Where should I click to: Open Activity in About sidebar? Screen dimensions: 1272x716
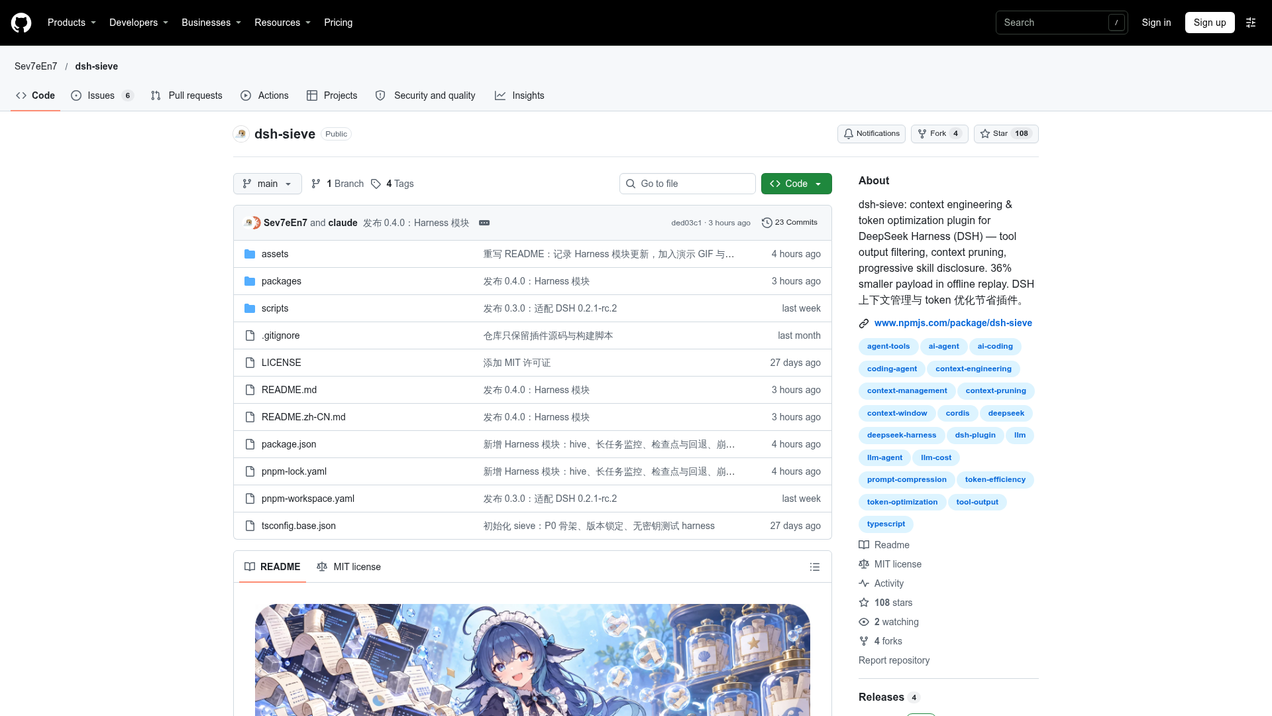pos(881,583)
